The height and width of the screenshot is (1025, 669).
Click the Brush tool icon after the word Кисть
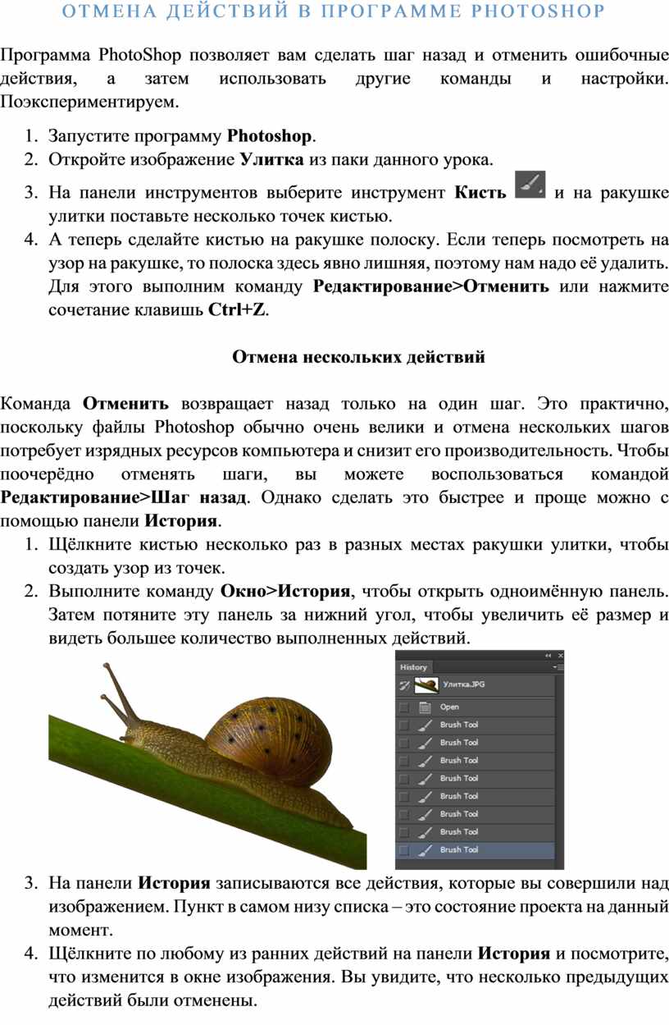529,185
